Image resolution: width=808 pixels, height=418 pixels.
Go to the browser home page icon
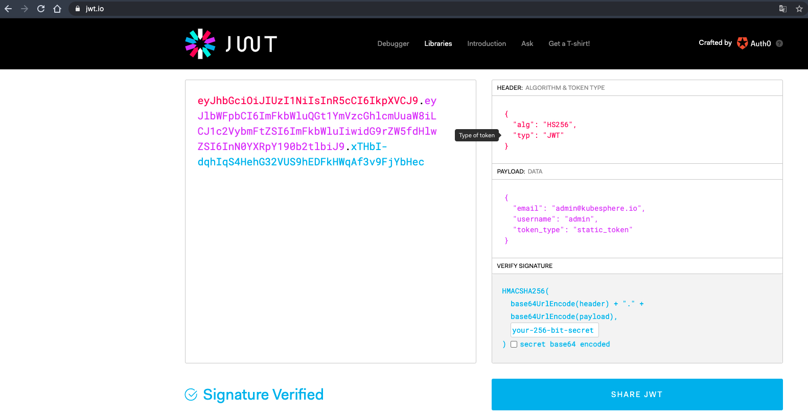pyautogui.click(x=57, y=9)
